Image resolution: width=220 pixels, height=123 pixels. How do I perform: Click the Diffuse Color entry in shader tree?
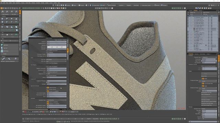coord(213,45)
